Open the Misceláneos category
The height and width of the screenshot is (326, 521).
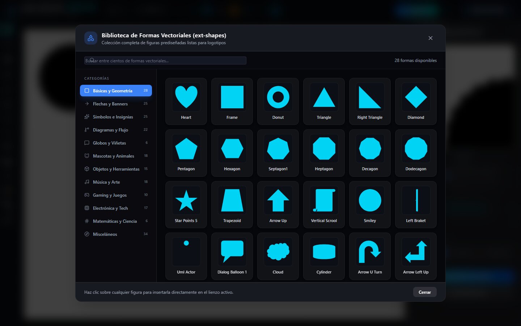pos(116,234)
